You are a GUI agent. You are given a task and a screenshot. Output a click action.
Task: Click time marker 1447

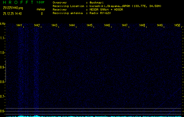(125, 25)
